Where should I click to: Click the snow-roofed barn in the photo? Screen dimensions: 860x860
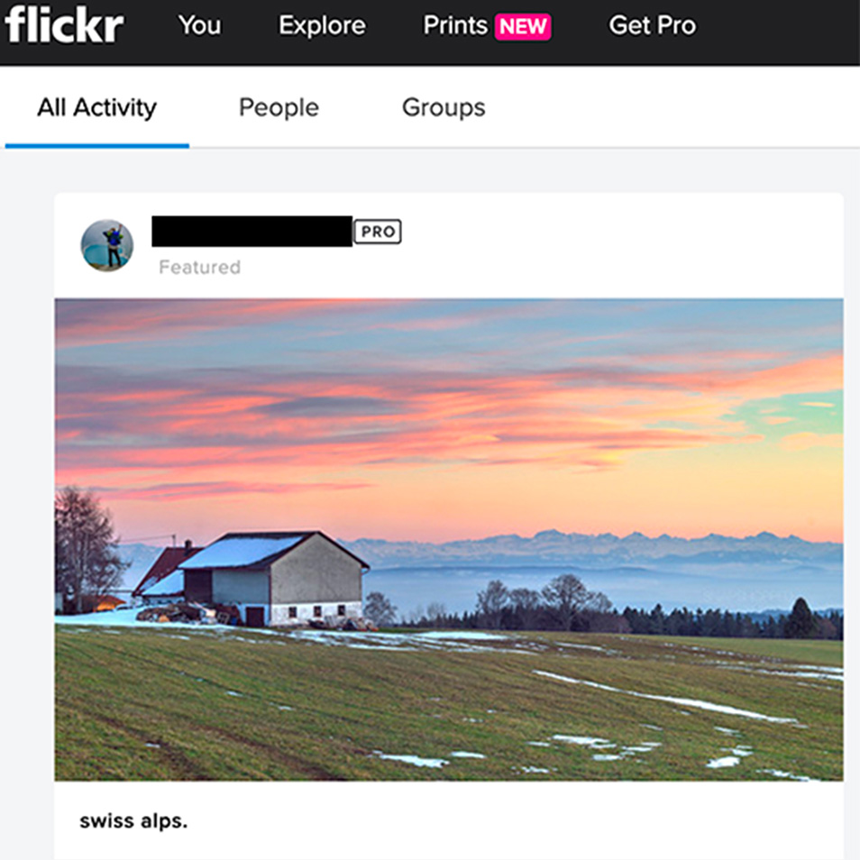[x=274, y=579]
